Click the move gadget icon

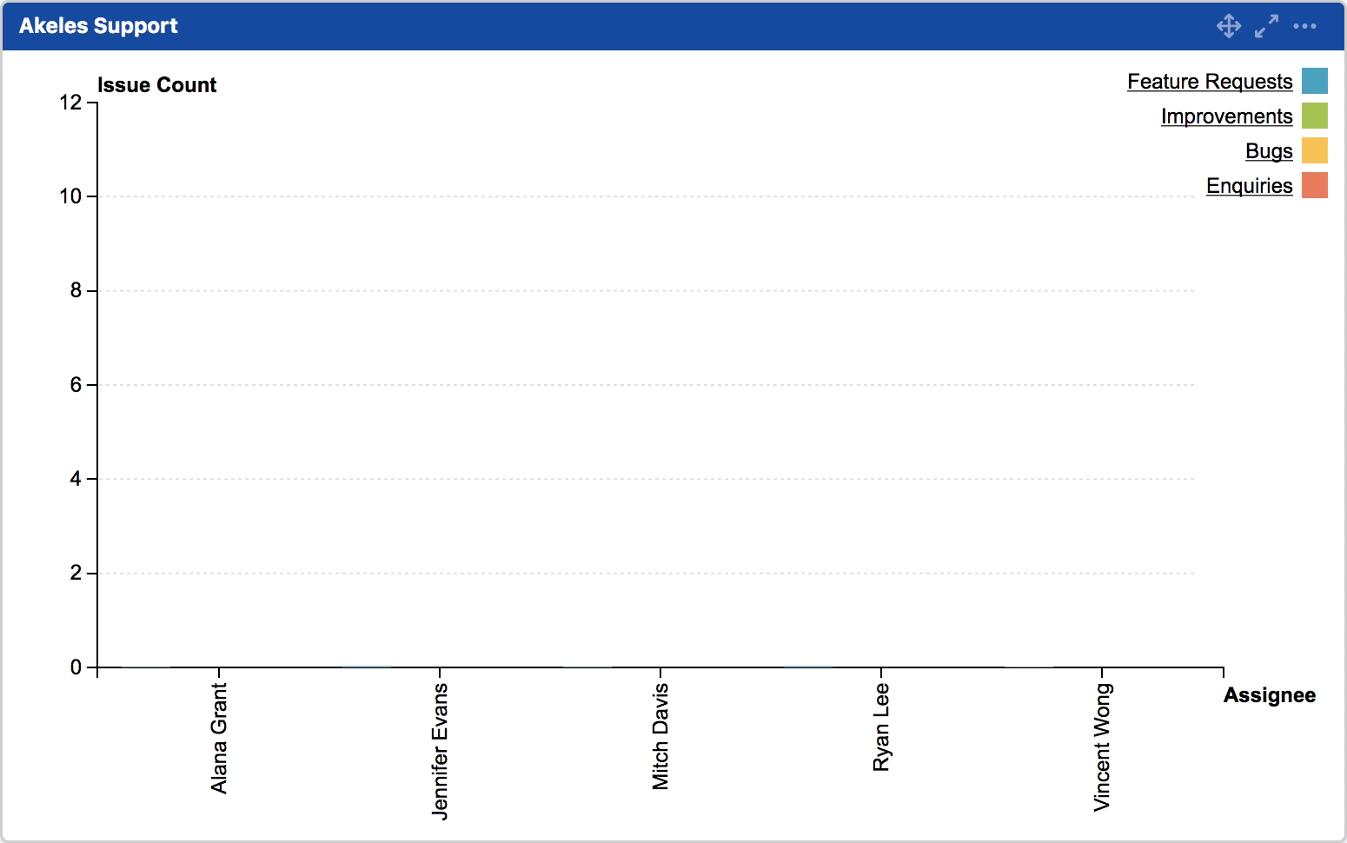click(1229, 26)
